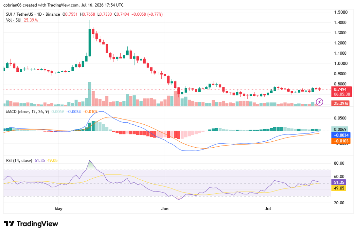Click the Jul label on time axis
The width and height of the screenshot is (357, 234).
(x=268, y=209)
